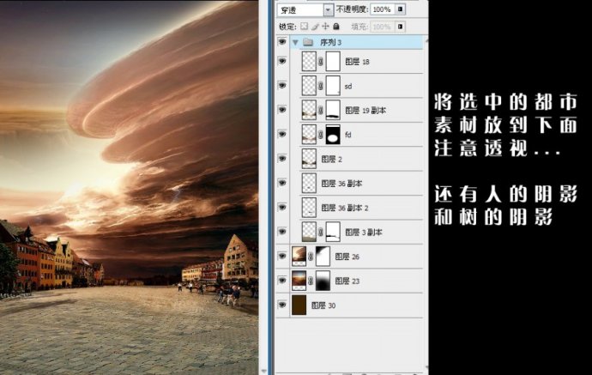Select 图层 19 副本 layer thumbnail
592x375 pixels.
tap(309, 110)
